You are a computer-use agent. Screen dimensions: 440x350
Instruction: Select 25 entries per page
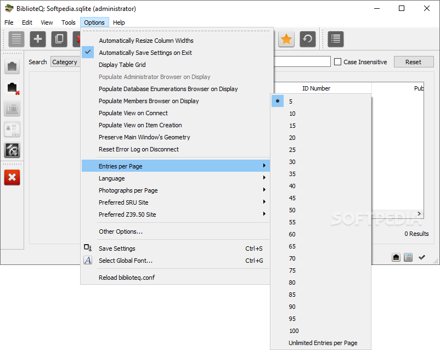pos(321,150)
